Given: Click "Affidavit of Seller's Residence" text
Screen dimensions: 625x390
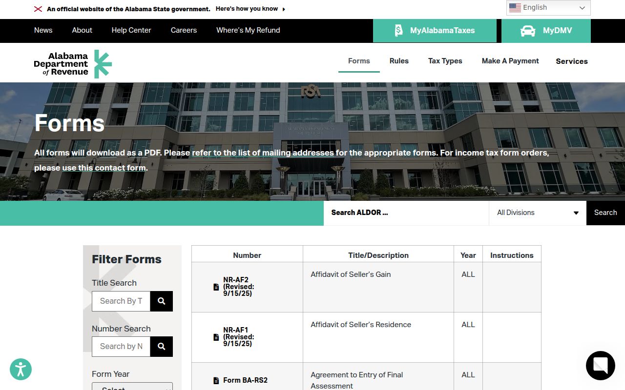Looking at the screenshot, I should coord(361,325).
